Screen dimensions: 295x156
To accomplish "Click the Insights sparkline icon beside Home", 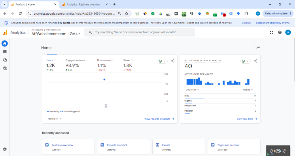I will pos(258,47).
